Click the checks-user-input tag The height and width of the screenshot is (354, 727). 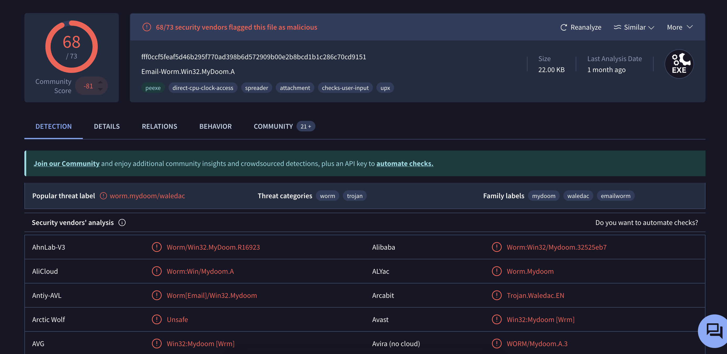click(x=345, y=88)
